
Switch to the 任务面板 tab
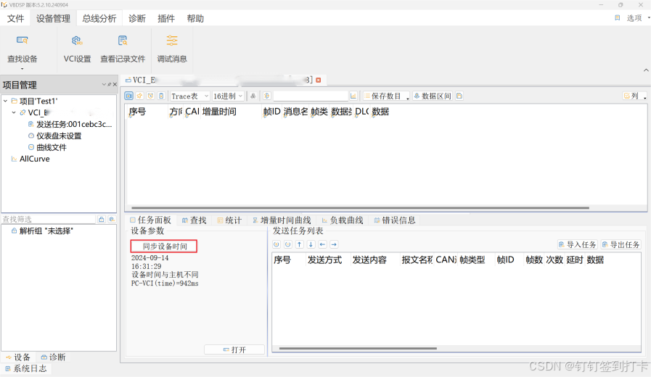tap(150, 220)
